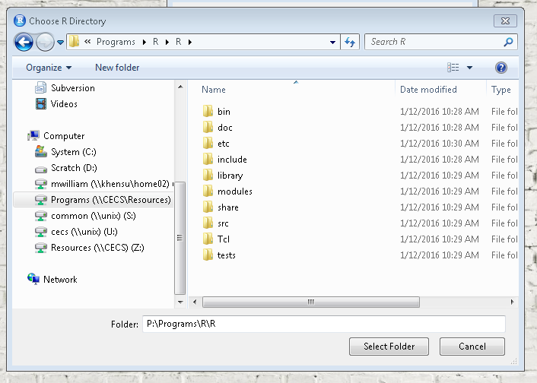Select Programs (\\CECS\Resources) network drive

(x=110, y=200)
